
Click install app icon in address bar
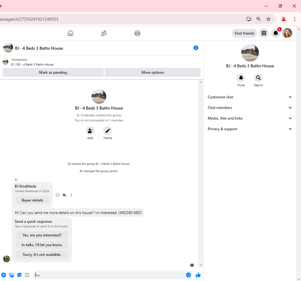pos(249,19)
